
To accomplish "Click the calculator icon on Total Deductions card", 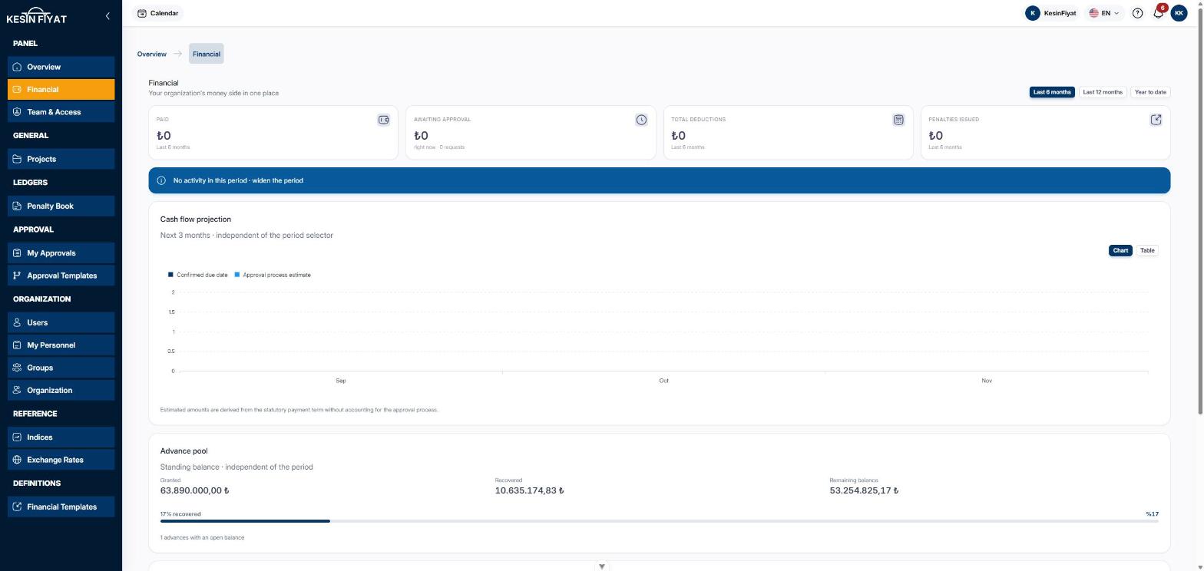I will pyautogui.click(x=898, y=120).
